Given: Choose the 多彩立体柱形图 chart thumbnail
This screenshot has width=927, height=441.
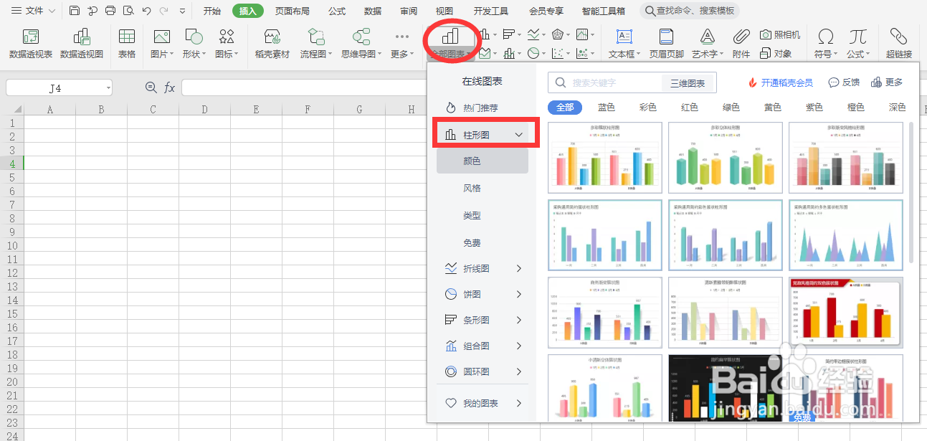Looking at the screenshot, I should [726, 157].
